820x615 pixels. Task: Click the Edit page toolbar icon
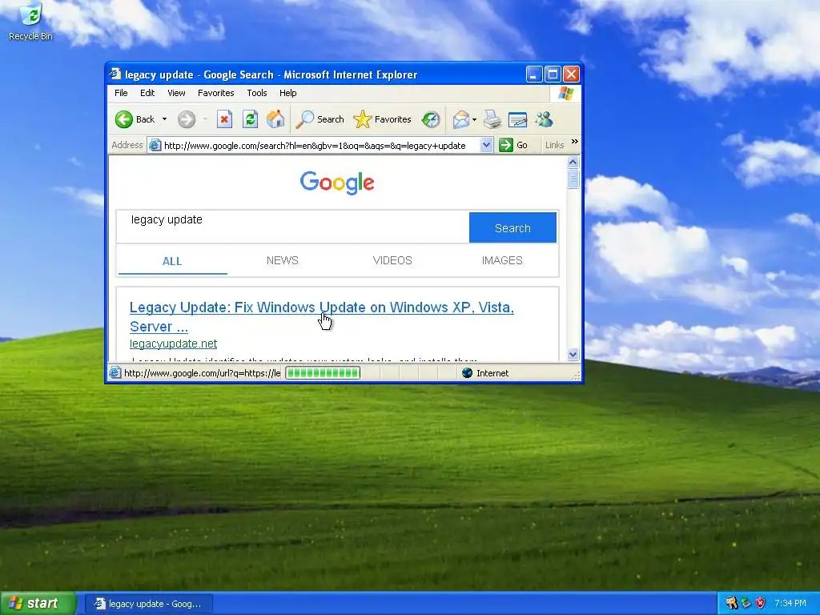tap(518, 119)
